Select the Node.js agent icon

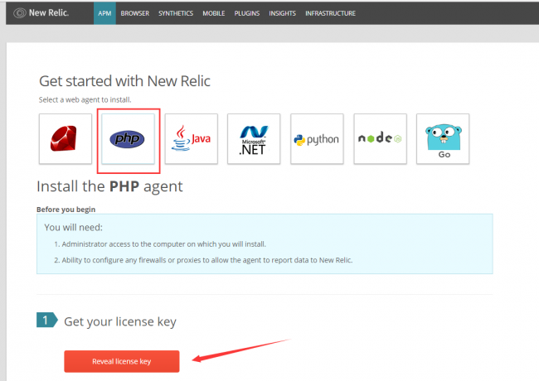(x=380, y=139)
